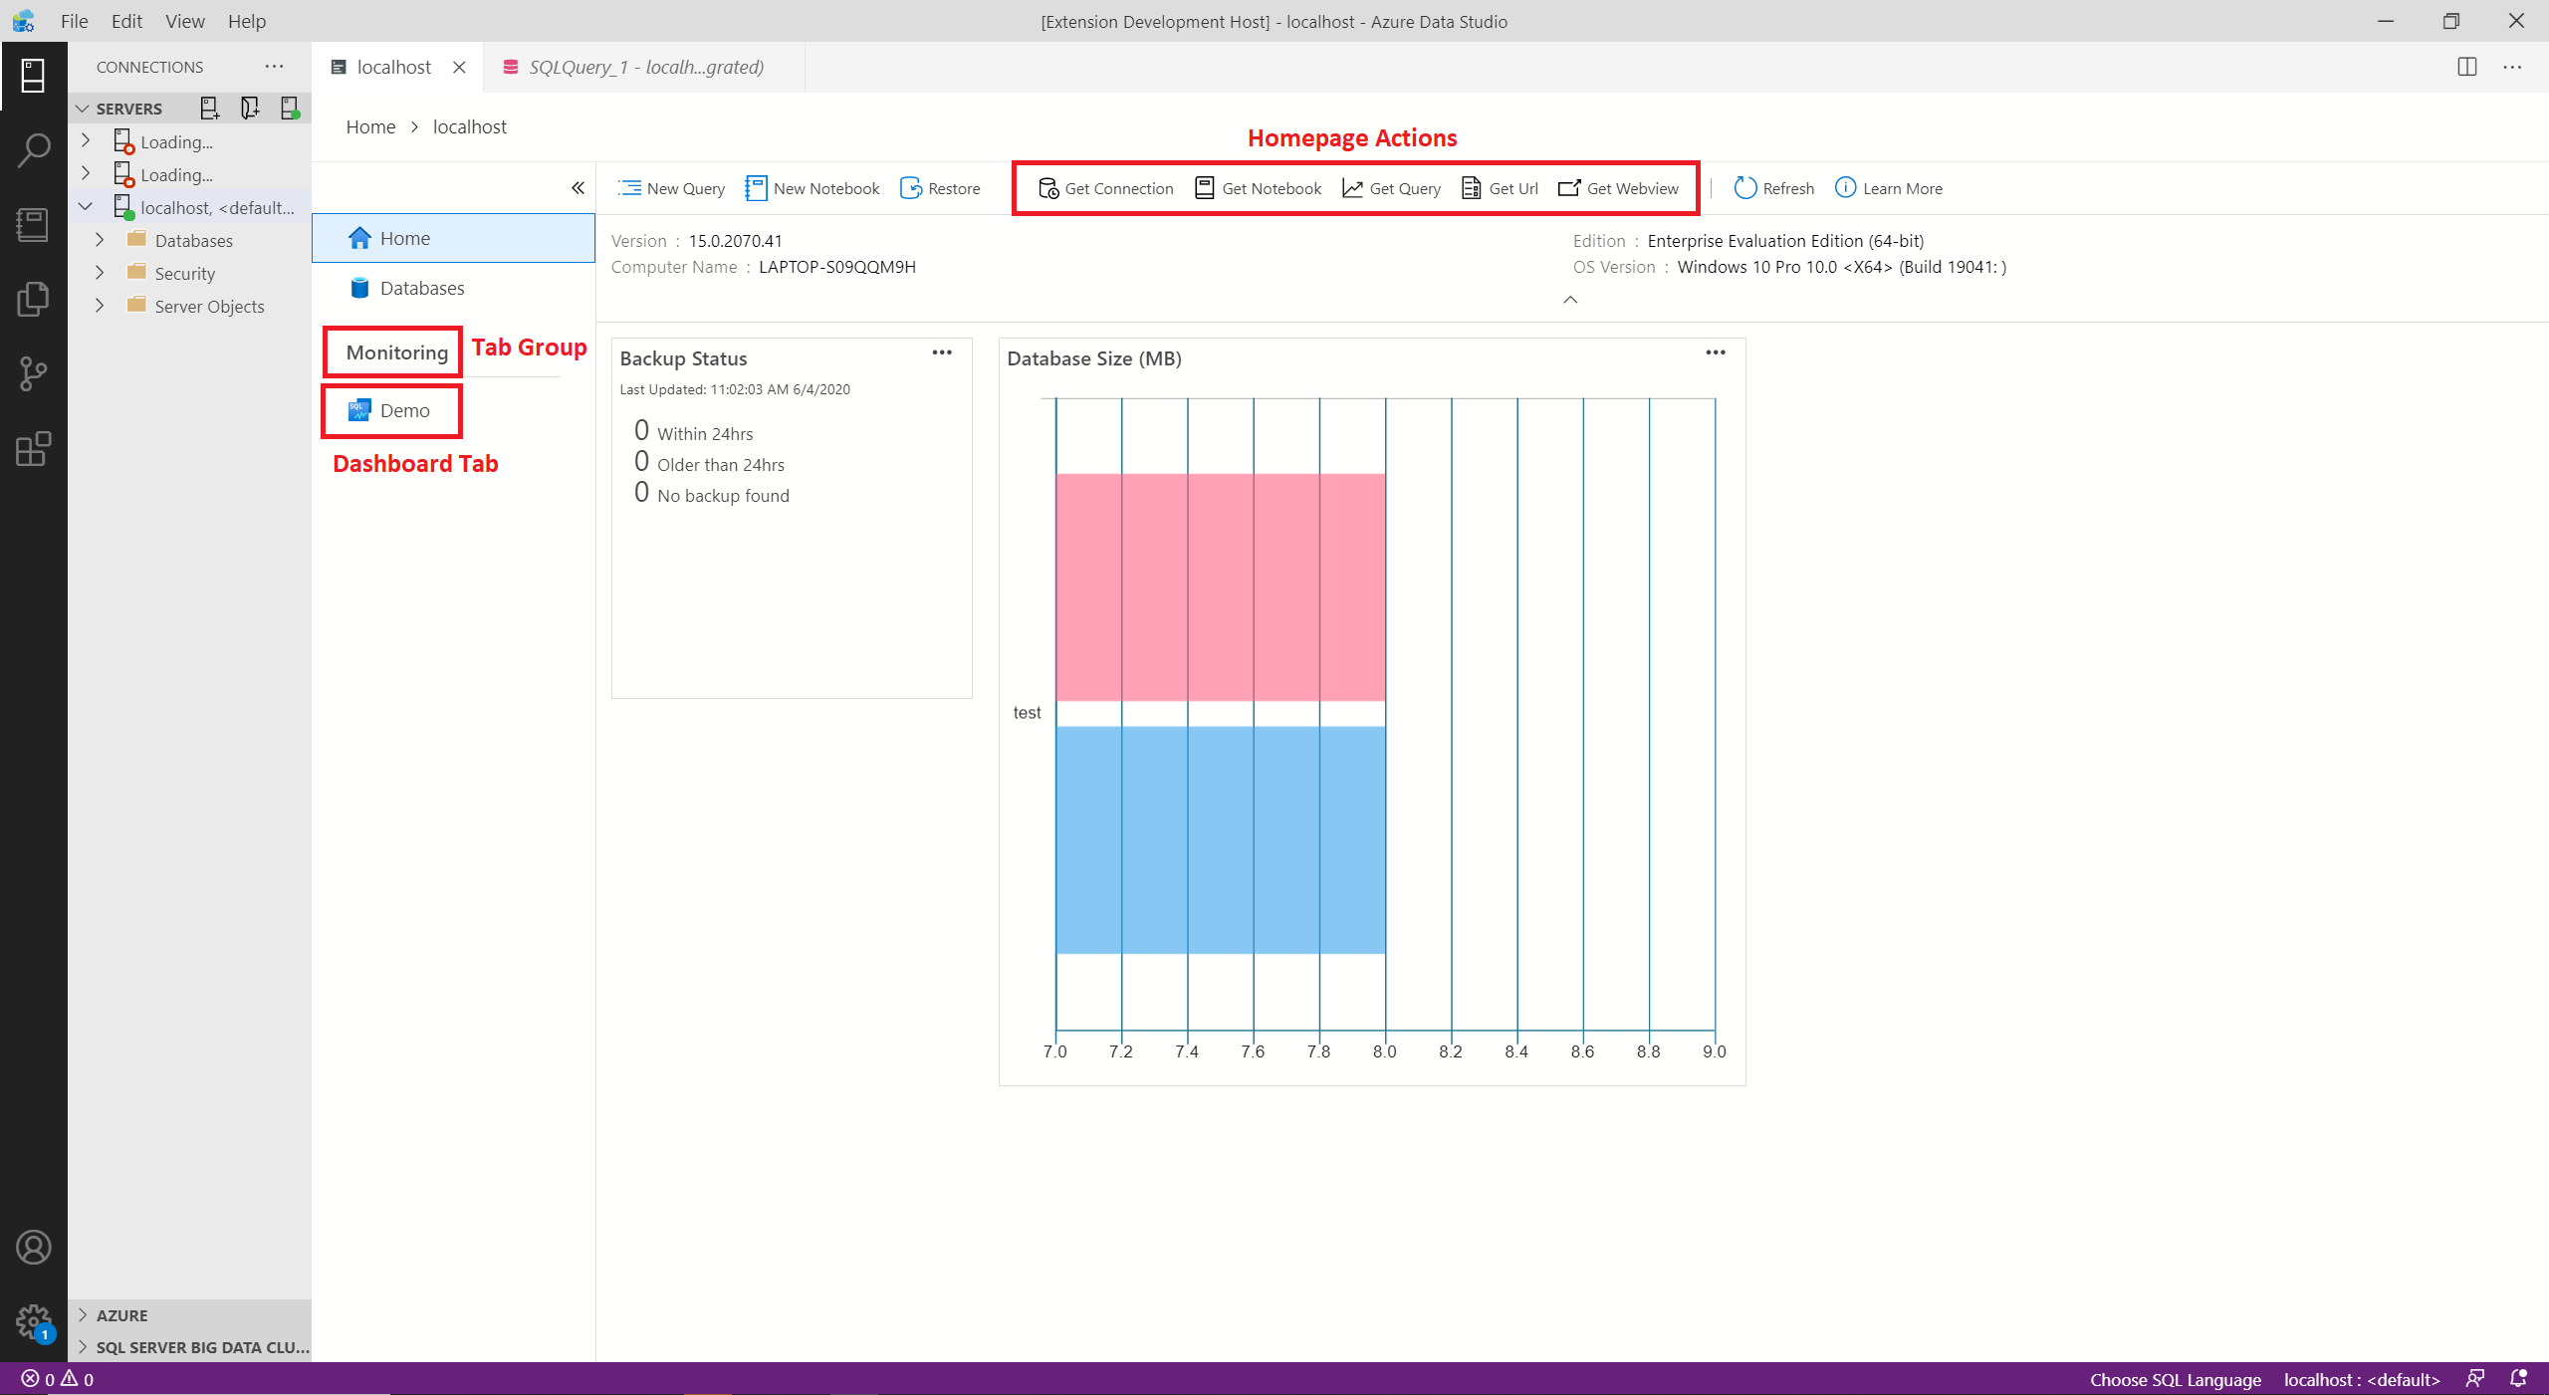Screen dimensions: 2549x1395
Task: Click New Query toolbar action
Action: (671, 188)
